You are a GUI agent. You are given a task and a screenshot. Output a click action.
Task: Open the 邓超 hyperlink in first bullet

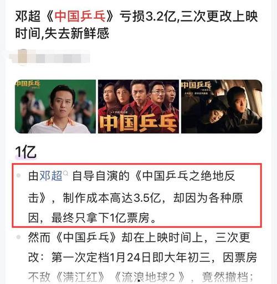51,176
